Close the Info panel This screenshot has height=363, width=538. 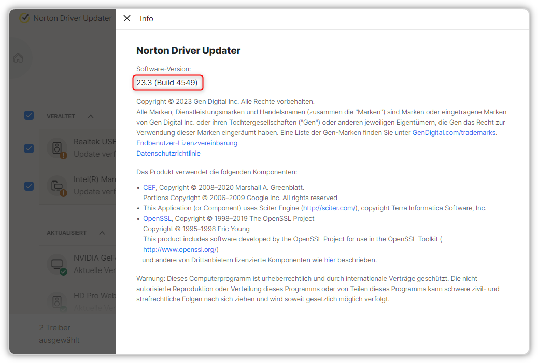tap(127, 18)
